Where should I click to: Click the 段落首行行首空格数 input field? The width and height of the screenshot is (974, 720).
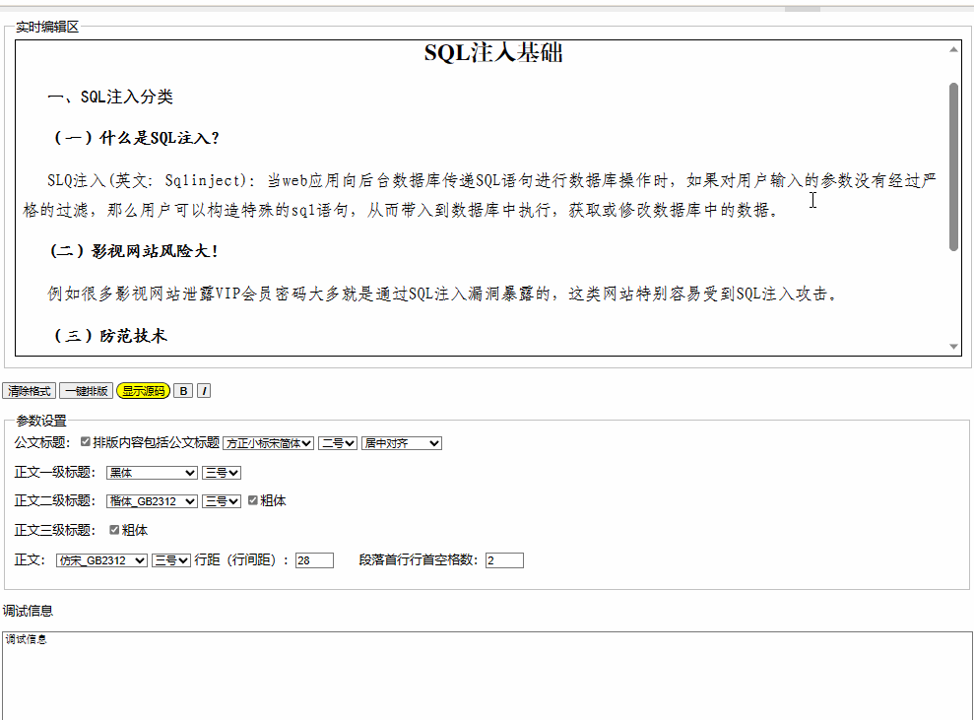[504, 560]
